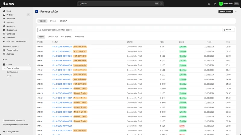Open invoice Fct. C 0005-00000018
Viewport: 241px width, 135px height.
(x=62, y=47)
